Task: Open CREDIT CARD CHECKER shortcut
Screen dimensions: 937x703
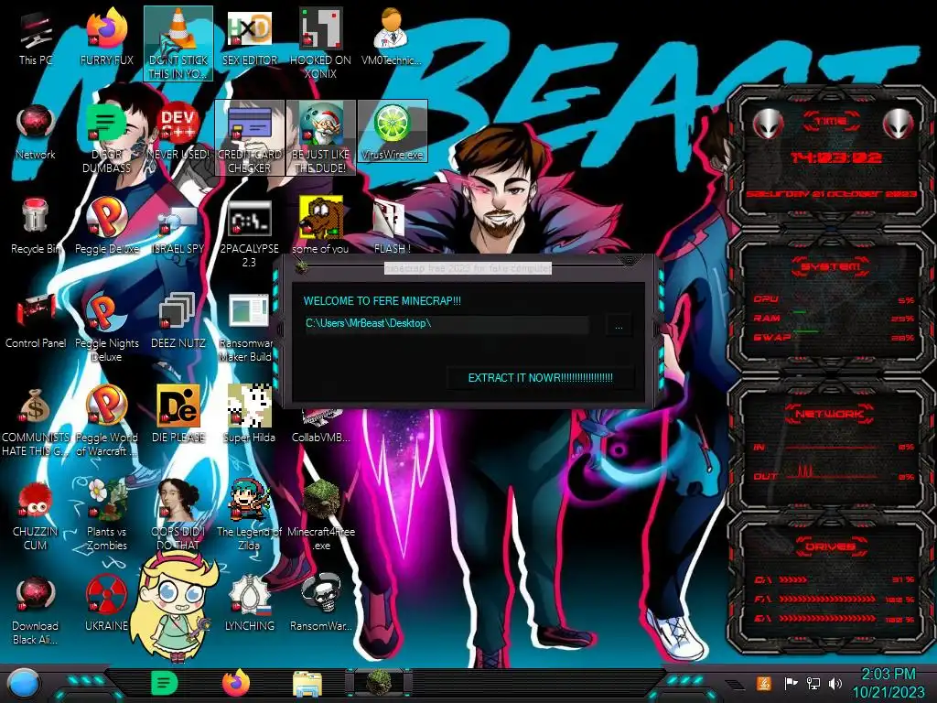Action: pos(249,137)
